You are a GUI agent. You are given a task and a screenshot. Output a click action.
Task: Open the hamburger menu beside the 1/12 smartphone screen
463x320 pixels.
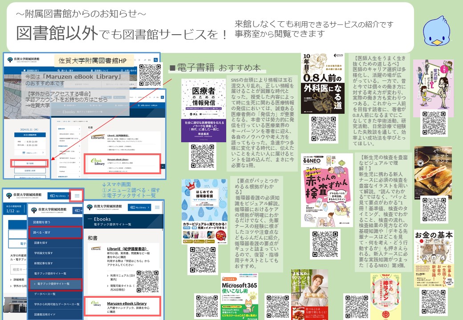pos(77,196)
